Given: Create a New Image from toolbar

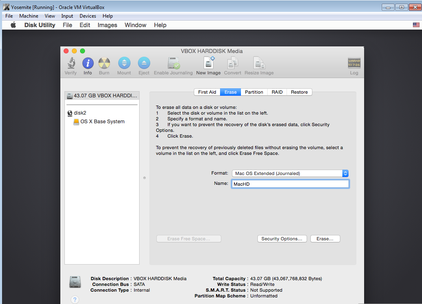Looking at the screenshot, I should pyautogui.click(x=209, y=63).
